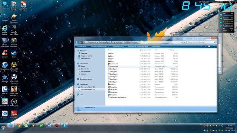
Task: Open the Uplay desktop shortcut
Action: pyautogui.click(x=5, y=115)
